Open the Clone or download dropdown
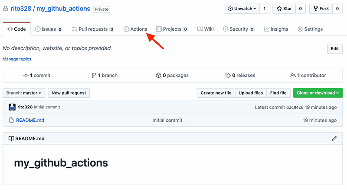This screenshot has height=190, width=347. [x=318, y=93]
